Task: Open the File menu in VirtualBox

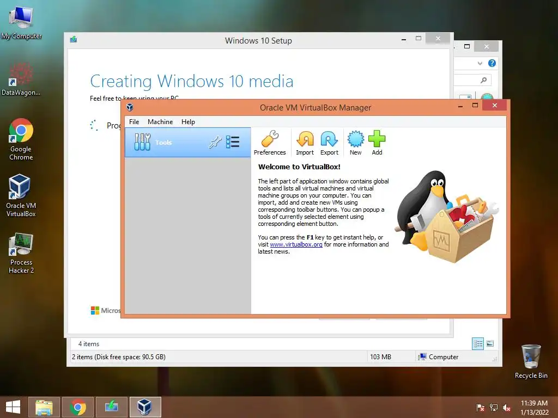Action: [134, 121]
